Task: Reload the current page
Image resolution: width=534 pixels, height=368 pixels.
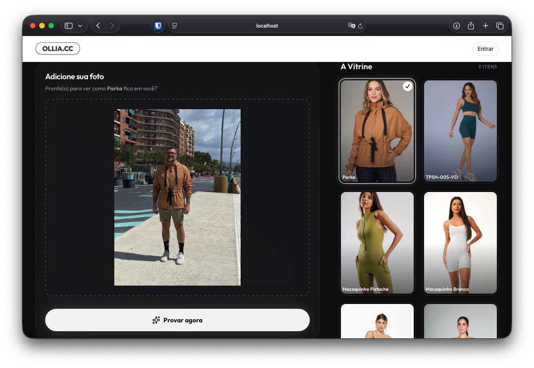Action: pyautogui.click(x=360, y=26)
